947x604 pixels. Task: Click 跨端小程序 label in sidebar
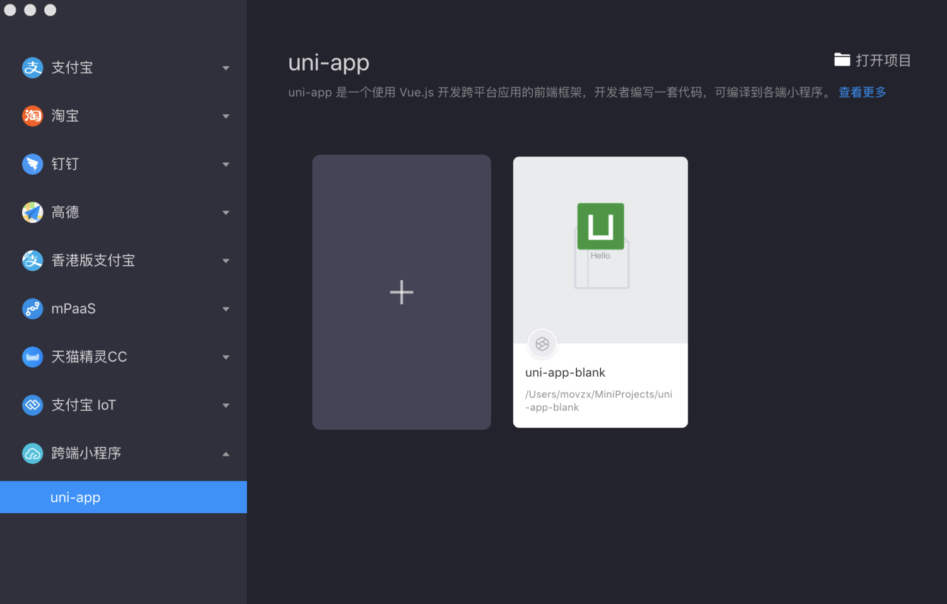[86, 453]
